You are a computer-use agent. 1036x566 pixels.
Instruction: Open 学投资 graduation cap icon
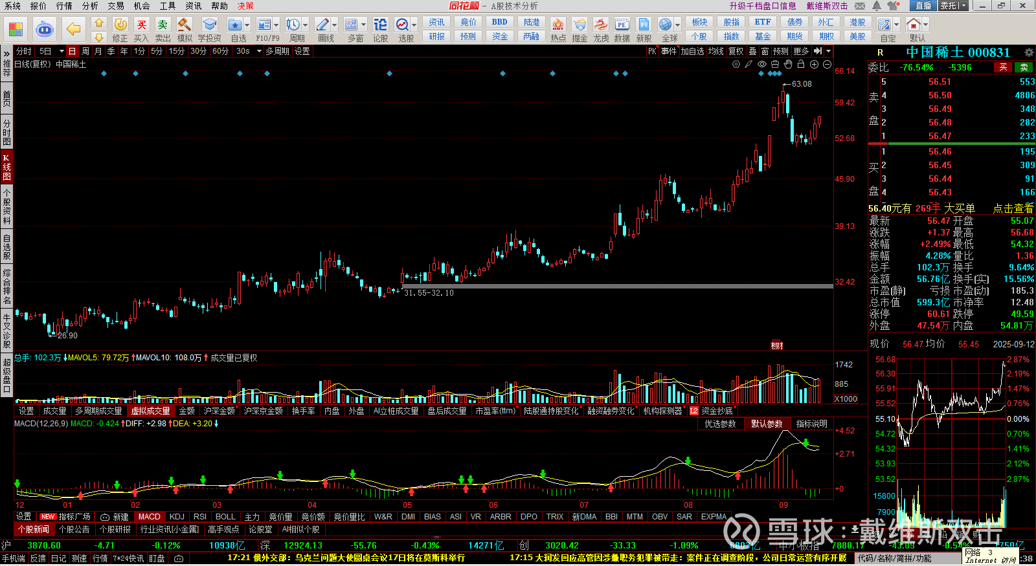point(209,30)
